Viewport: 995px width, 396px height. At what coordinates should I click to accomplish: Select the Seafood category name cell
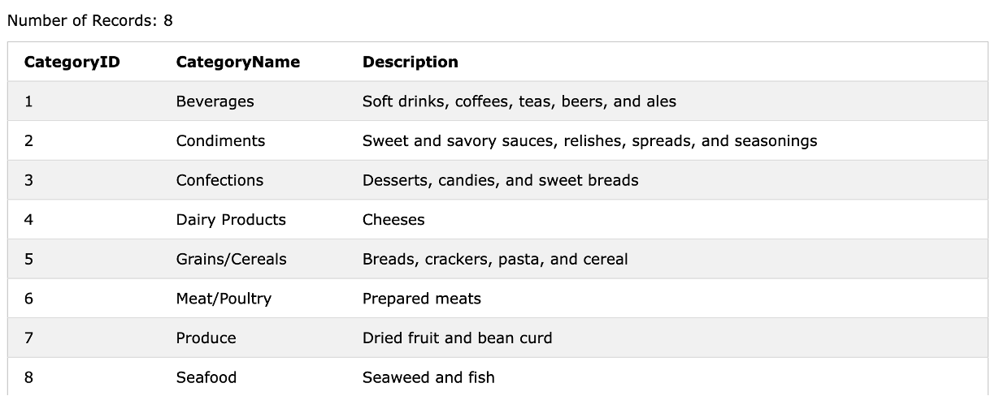[x=206, y=377]
